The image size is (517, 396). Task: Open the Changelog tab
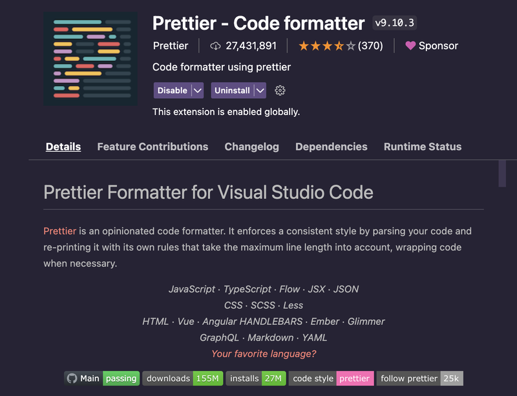(x=251, y=147)
